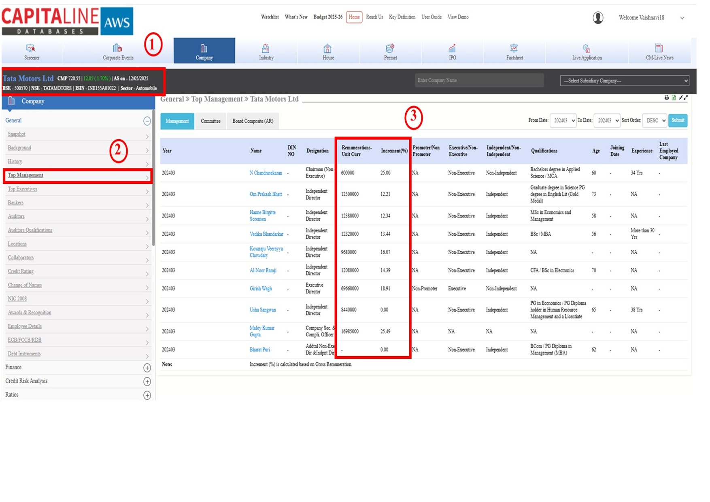Screen dimensions: 710x502
Task: Open the Corporate Events module icon
Action: (x=117, y=48)
